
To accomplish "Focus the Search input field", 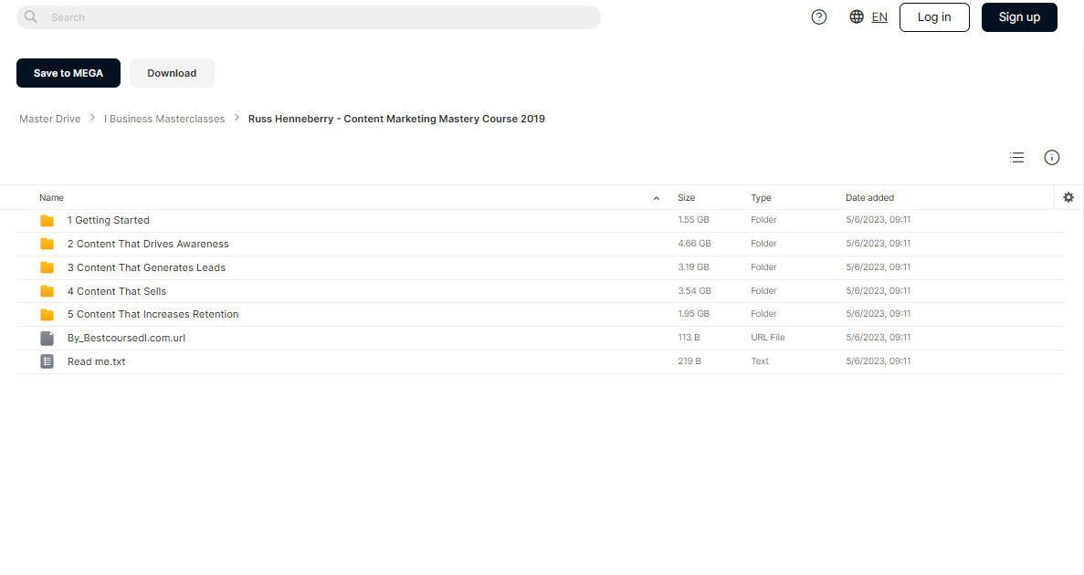I will pos(309,17).
